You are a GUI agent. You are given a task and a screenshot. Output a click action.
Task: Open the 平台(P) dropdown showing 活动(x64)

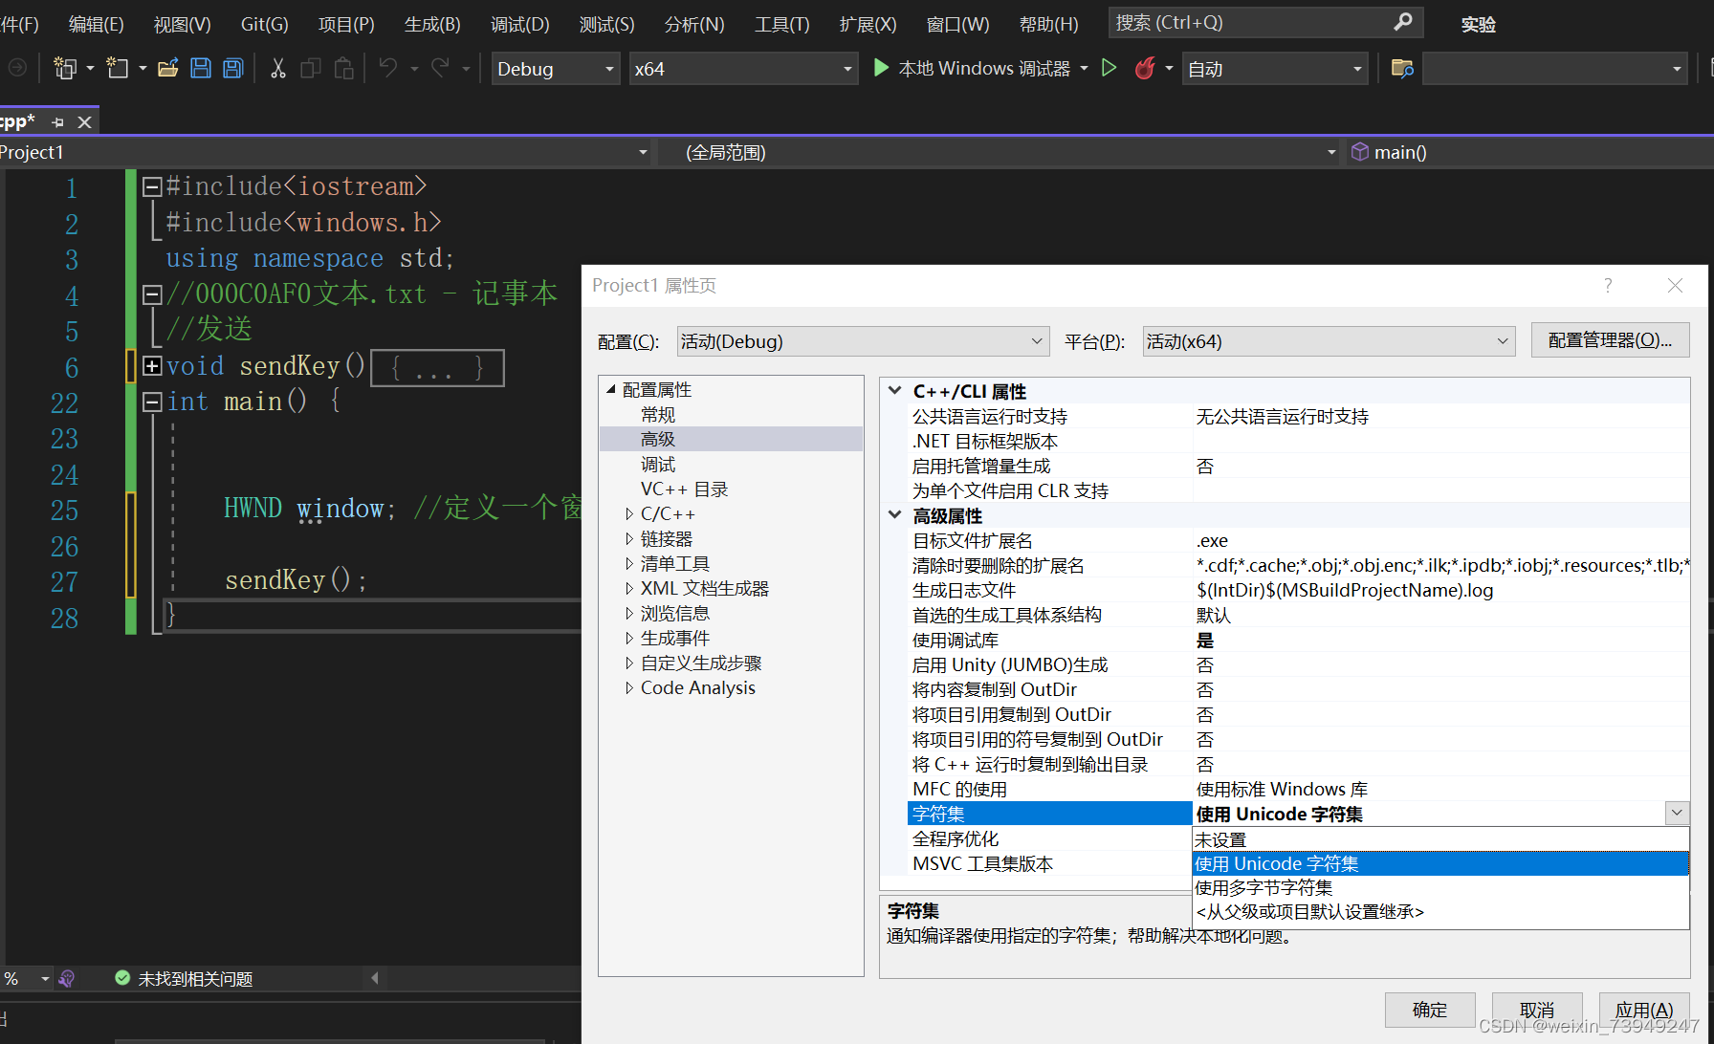(x=1503, y=340)
